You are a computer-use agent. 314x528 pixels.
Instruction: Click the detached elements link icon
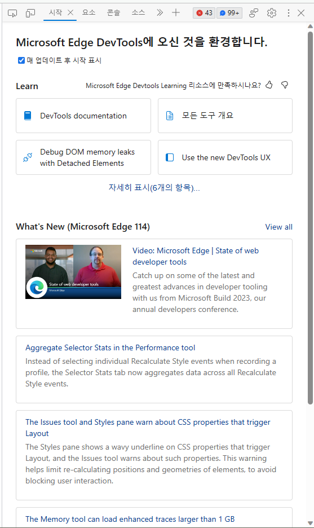28,157
